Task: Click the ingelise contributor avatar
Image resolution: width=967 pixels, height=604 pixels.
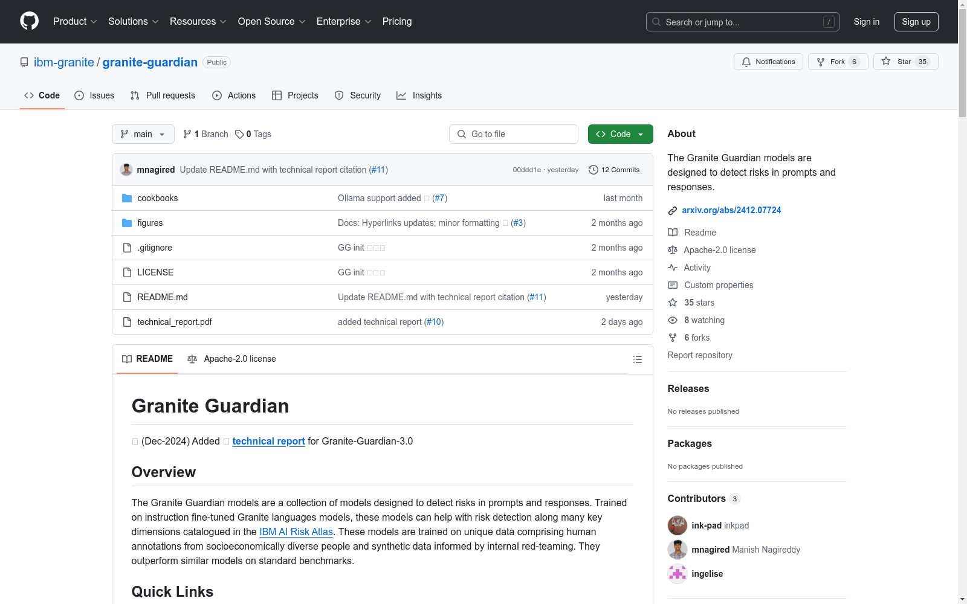Action: coord(678,574)
